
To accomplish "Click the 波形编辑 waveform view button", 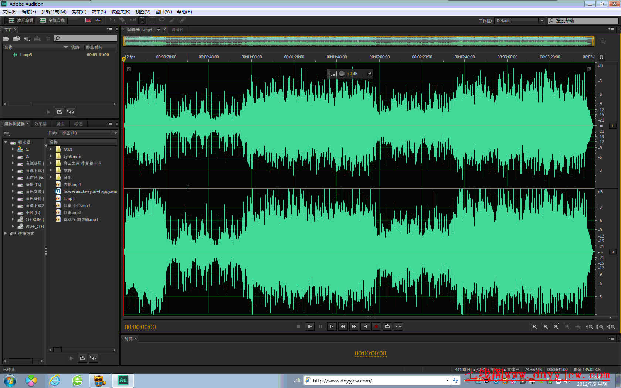I will tap(21, 20).
